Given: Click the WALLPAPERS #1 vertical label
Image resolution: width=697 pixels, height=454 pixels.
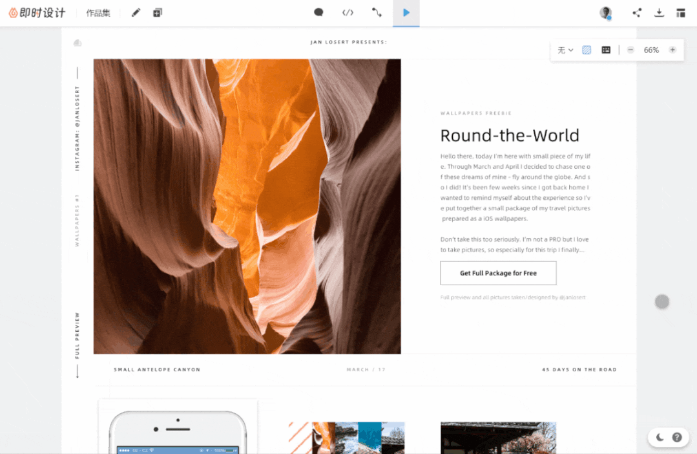Looking at the screenshot, I should tap(77, 221).
